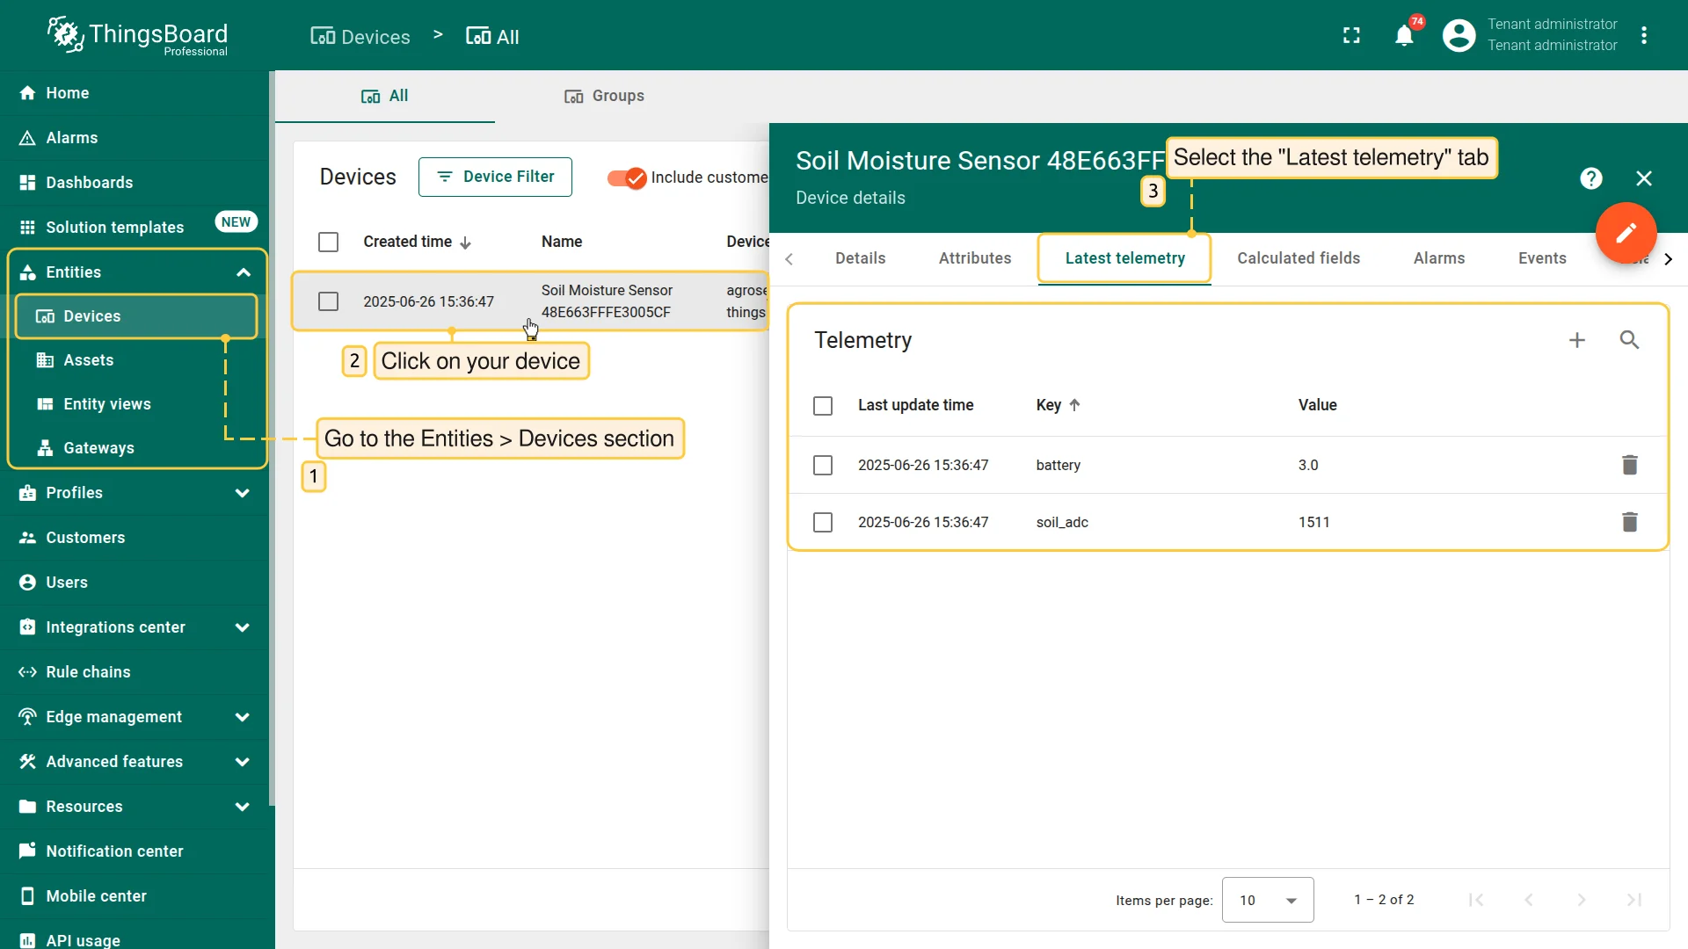Toggle the Include customer entities switch
The width and height of the screenshot is (1688, 949).
pyautogui.click(x=627, y=178)
